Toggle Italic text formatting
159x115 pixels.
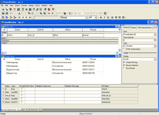[104, 17]
